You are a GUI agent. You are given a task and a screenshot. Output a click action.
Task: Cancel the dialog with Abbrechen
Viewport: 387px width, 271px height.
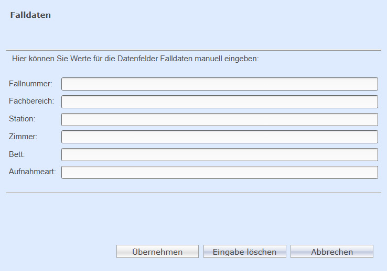(x=332, y=251)
